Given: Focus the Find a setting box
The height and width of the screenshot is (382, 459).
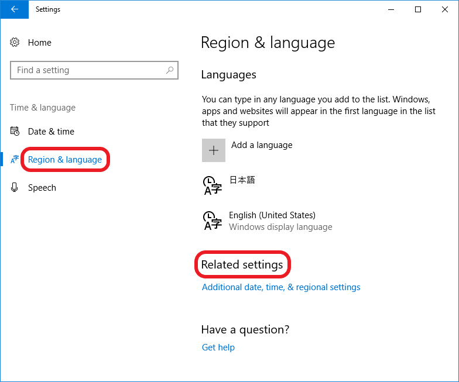Looking at the screenshot, I should tap(94, 70).
